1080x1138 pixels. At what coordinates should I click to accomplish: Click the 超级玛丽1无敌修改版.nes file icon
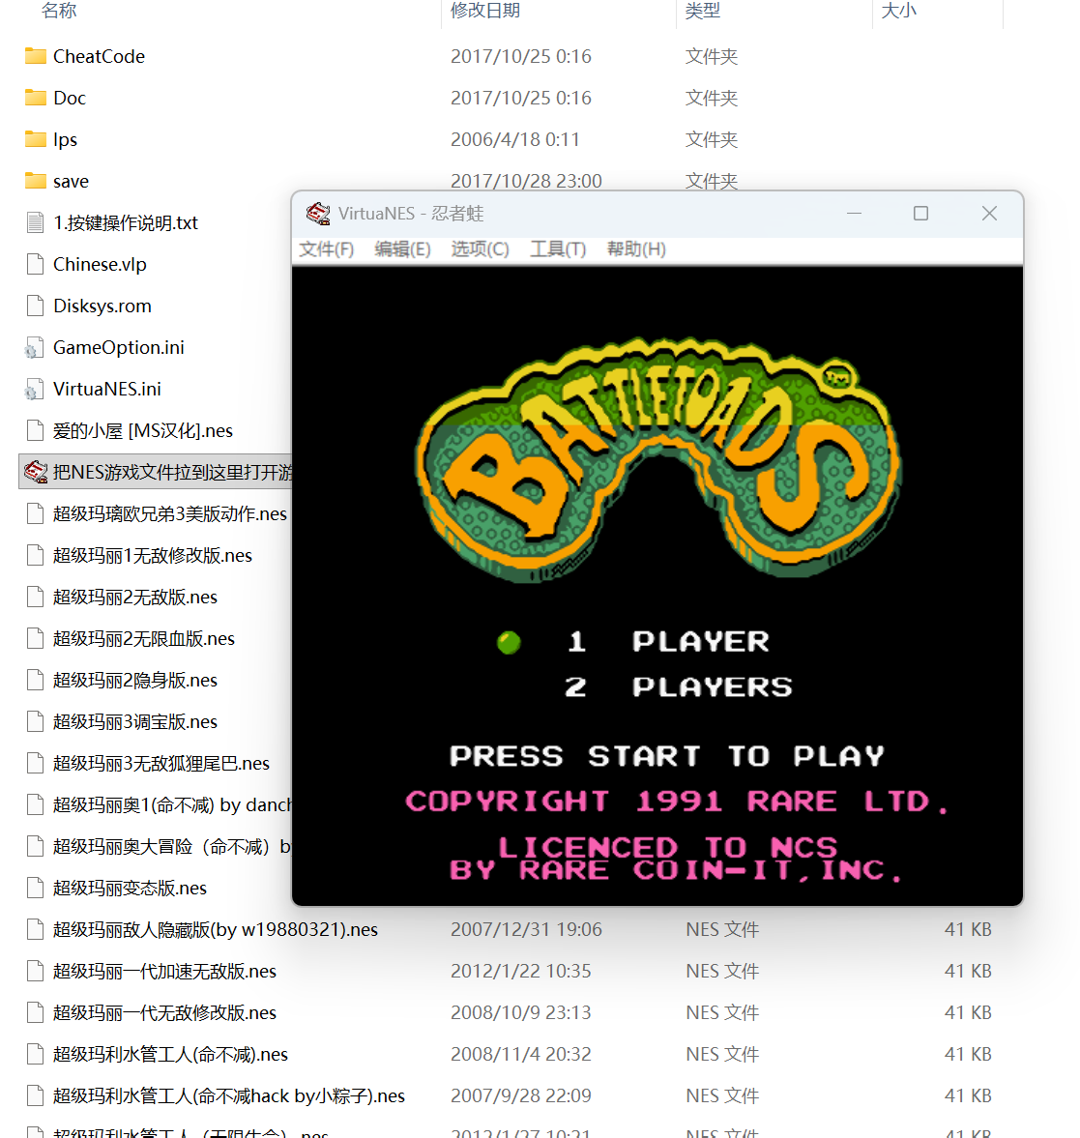tap(35, 555)
